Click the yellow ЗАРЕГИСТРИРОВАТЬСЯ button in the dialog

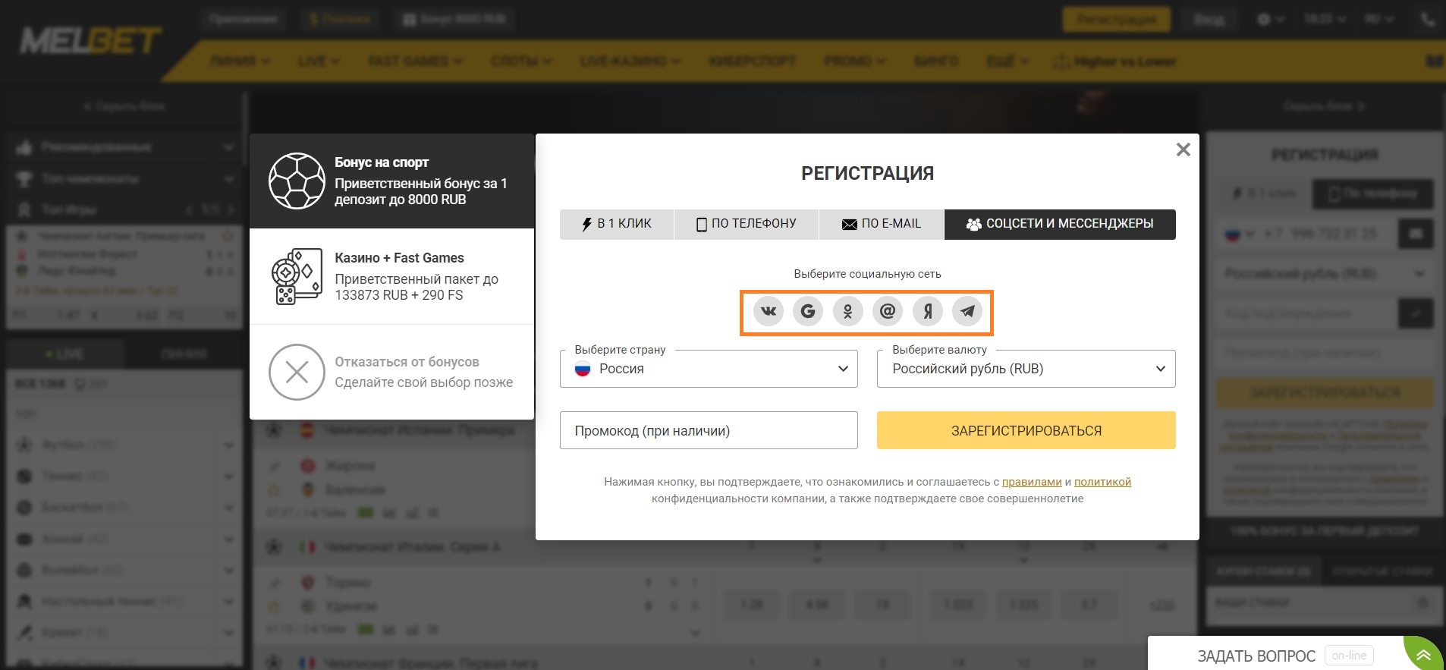tap(1026, 430)
